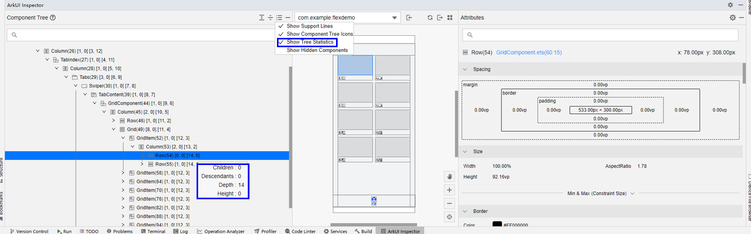
Task: Open GridComponent.ets(60:15) source link
Action: 529,52
